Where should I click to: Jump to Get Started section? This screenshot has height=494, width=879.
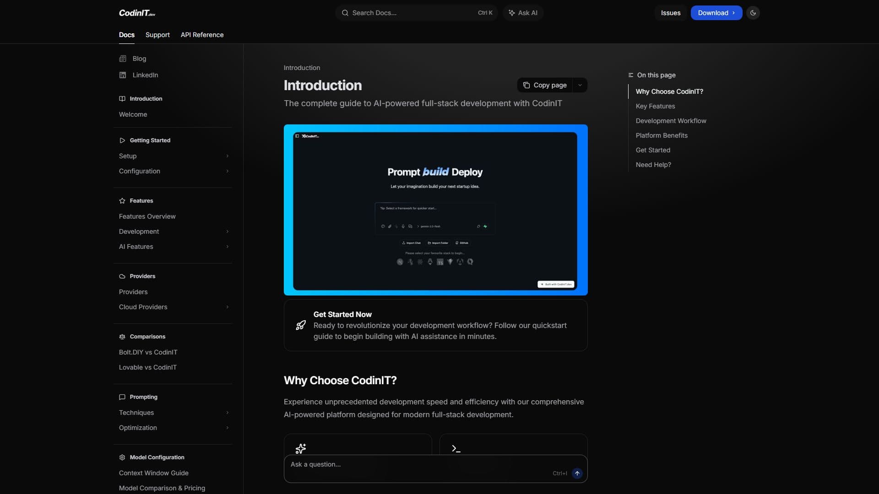(x=653, y=150)
